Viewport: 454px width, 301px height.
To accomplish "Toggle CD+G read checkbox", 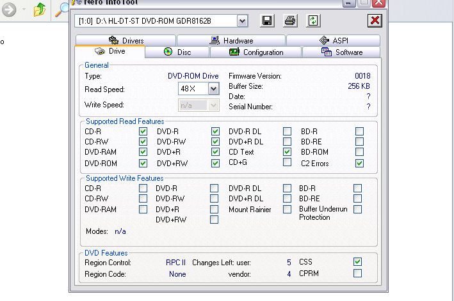I will (288, 162).
